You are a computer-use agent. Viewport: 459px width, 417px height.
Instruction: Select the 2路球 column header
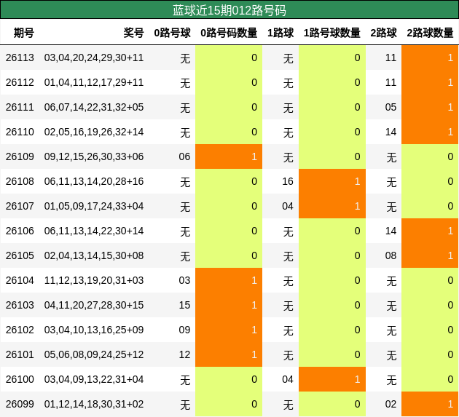click(x=383, y=33)
